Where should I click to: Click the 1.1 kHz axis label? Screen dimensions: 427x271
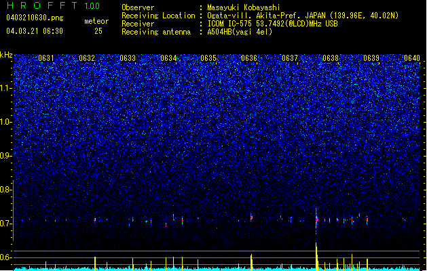click(6, 88)
